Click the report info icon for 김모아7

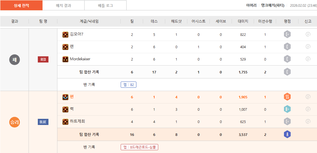pyautogui.click(x=308, y=34)
